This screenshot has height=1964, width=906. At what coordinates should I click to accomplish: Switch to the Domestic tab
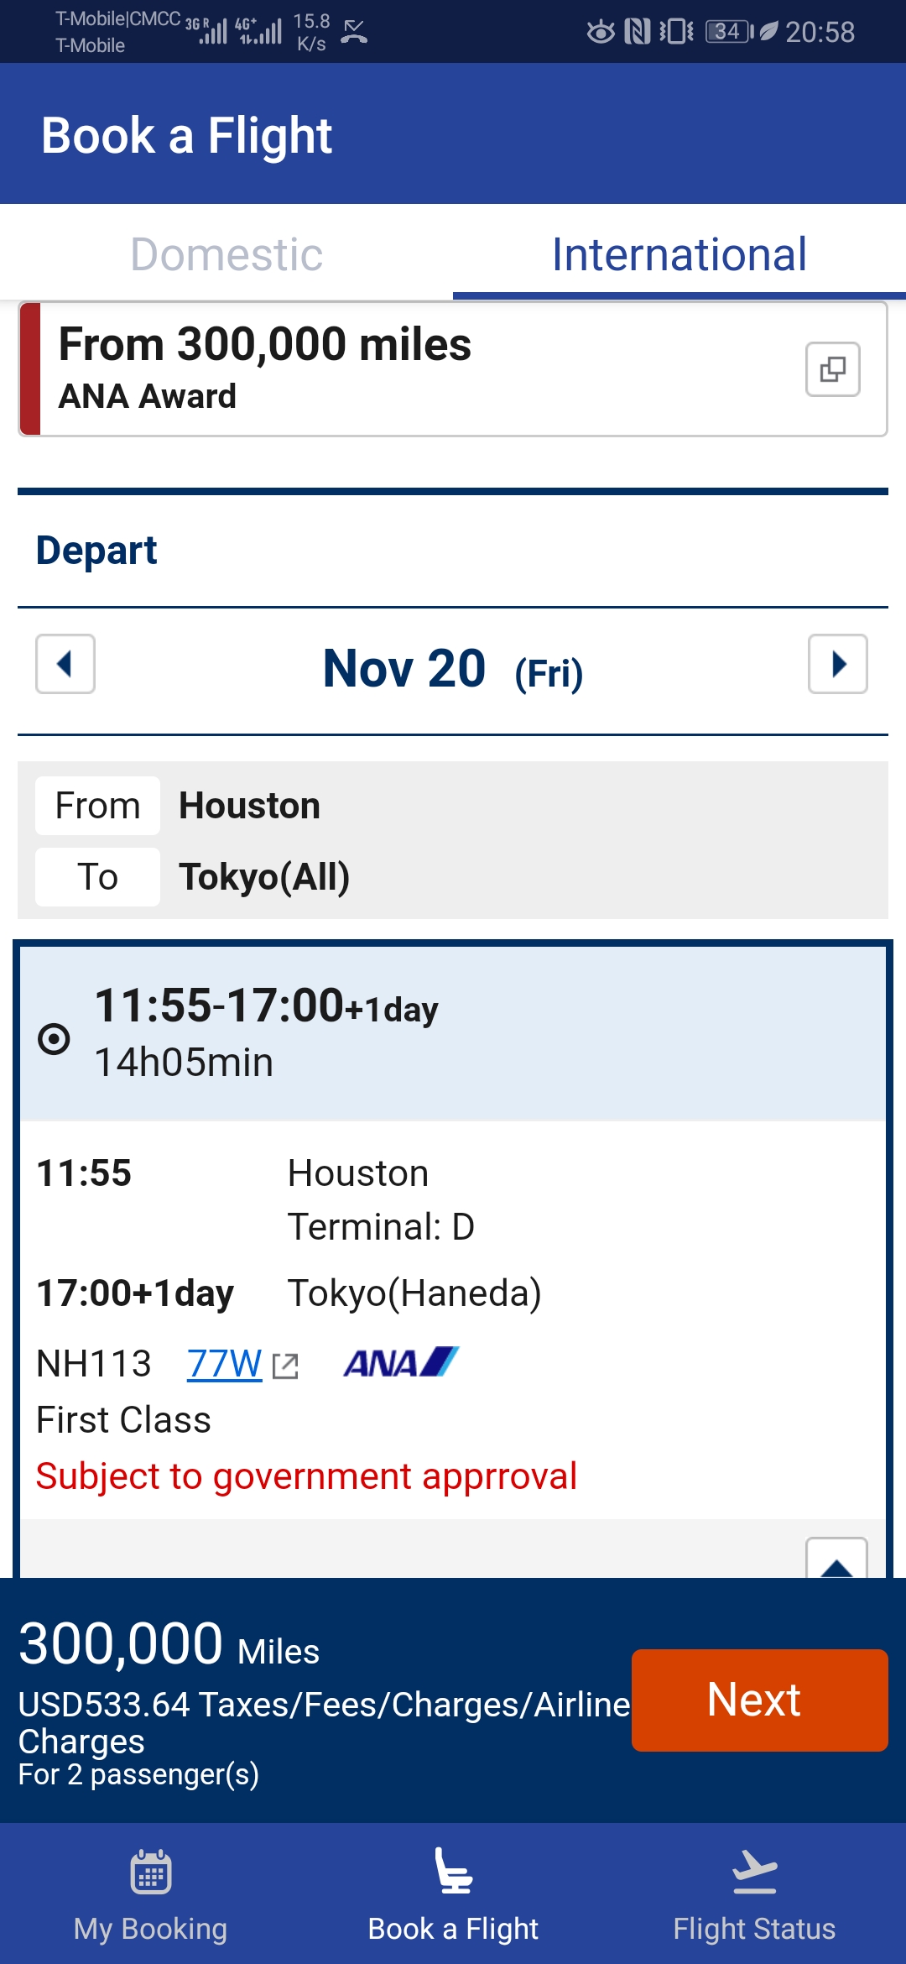coord(226,253)
